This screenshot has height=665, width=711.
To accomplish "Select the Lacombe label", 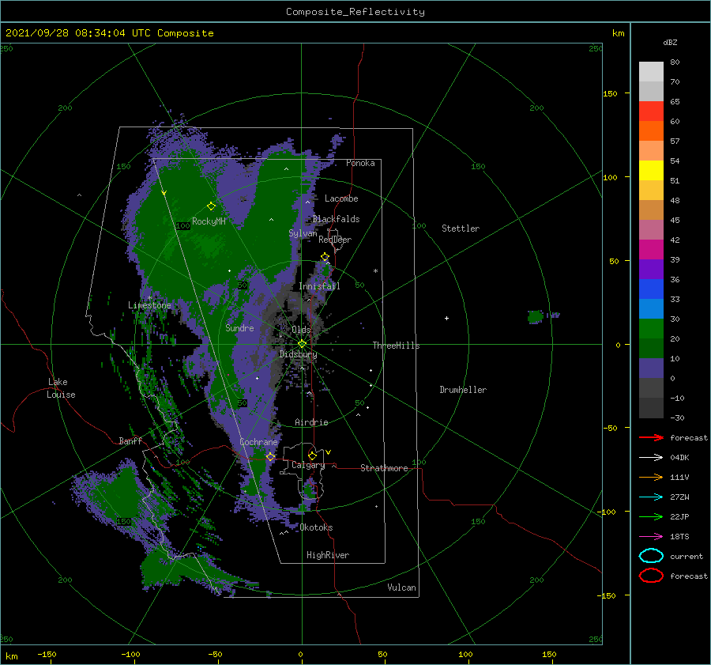I will coord(341,198).
